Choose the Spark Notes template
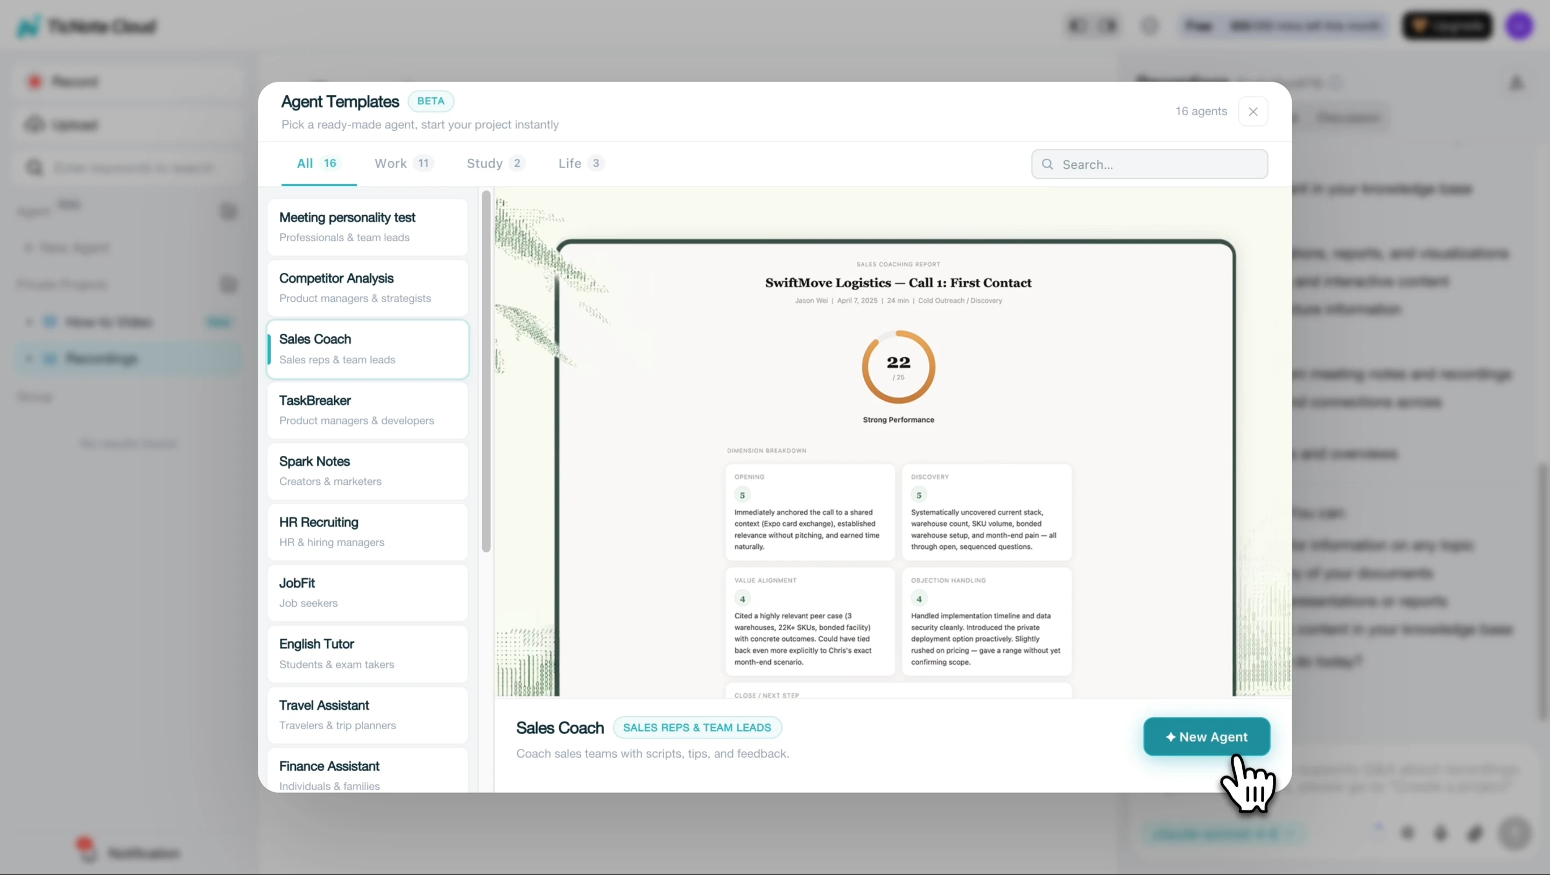 [x=368, y=471]
